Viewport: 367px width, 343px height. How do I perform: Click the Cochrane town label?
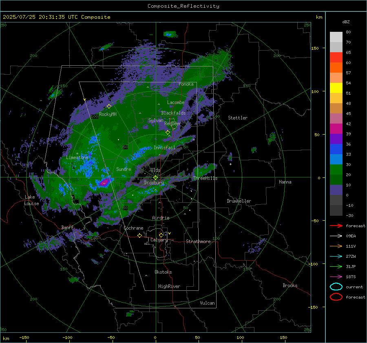133,228
